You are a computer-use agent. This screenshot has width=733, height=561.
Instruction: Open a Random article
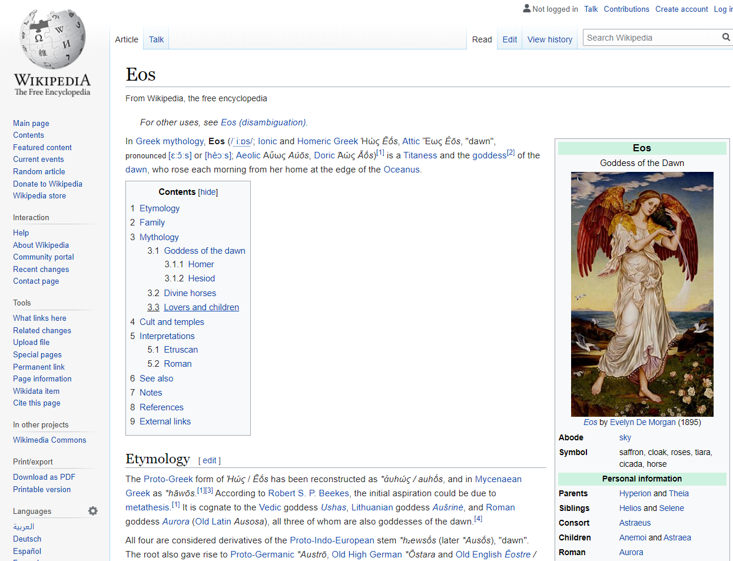tap(39, 171)
